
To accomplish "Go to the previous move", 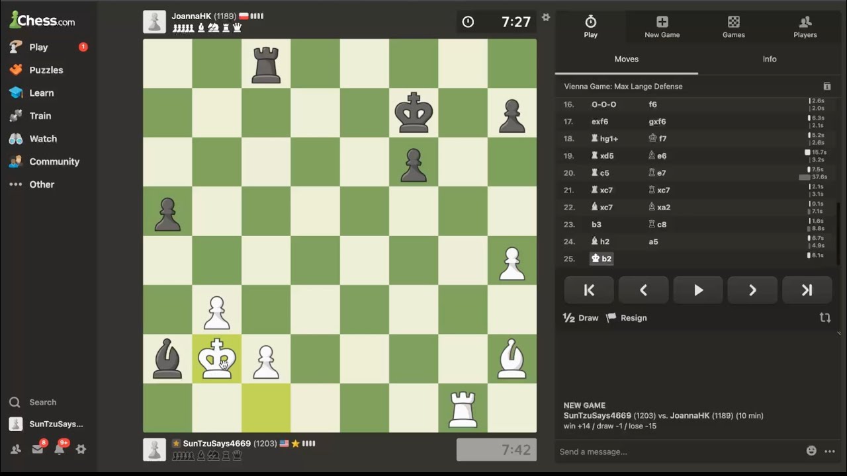I will (x=643, y=290).
